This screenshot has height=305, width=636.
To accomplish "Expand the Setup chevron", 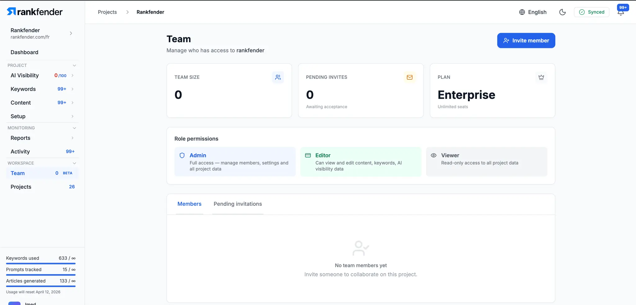I will coord(72,117).
